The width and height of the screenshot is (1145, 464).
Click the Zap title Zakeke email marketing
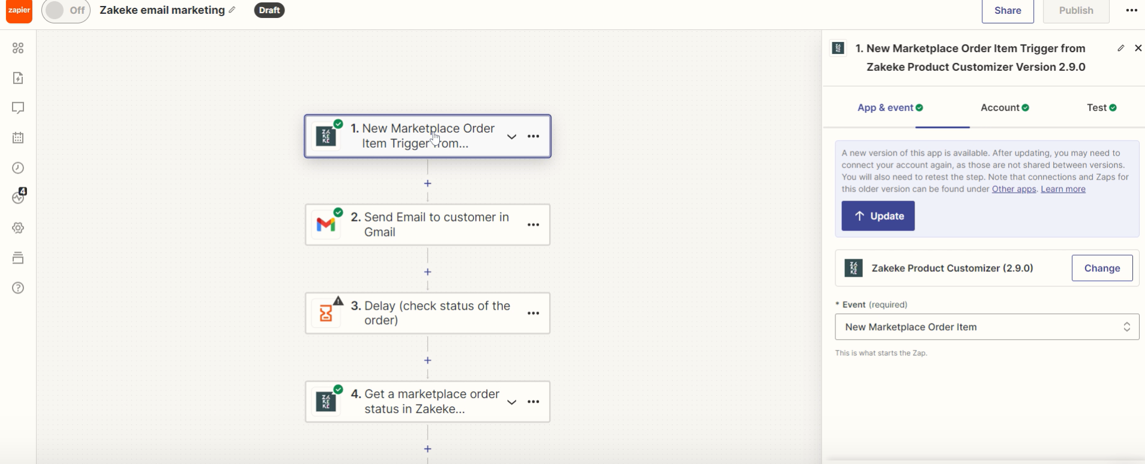tap(162, 10)
